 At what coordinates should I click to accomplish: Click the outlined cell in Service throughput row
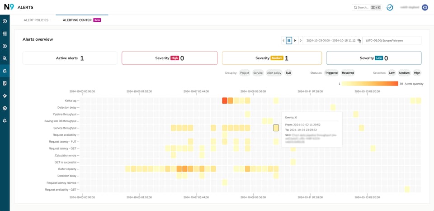[276, 128]
